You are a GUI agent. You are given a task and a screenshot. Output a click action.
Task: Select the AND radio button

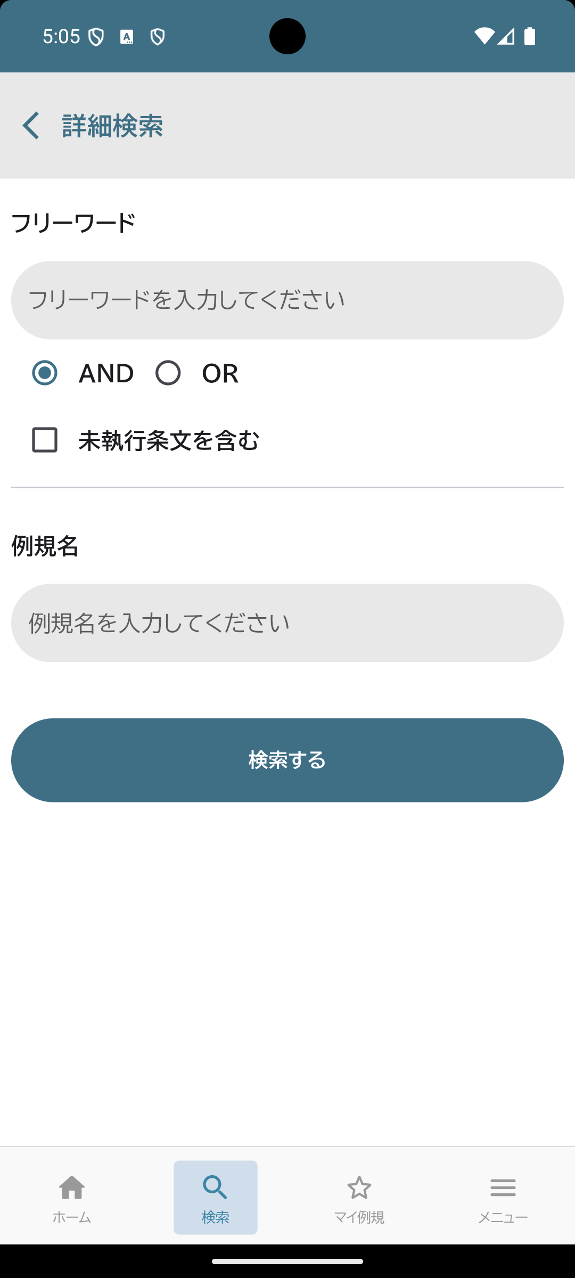[45, 373]
